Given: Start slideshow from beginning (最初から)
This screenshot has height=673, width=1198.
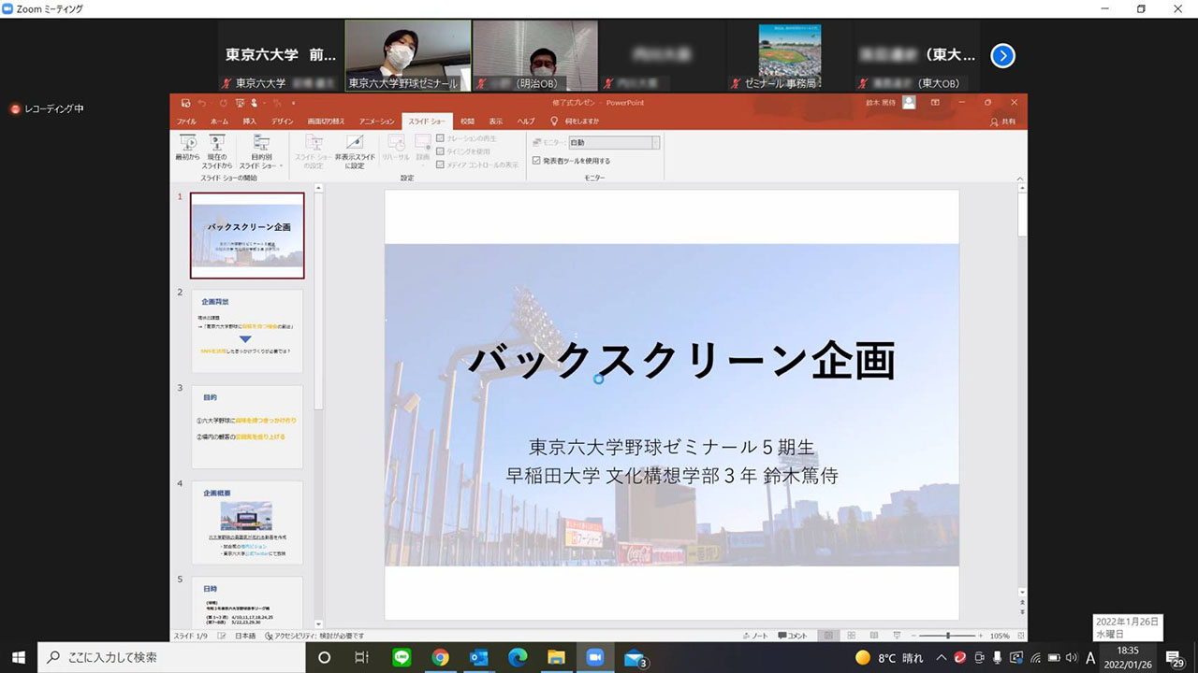Looking at the screenshot, I should (187, 149).
